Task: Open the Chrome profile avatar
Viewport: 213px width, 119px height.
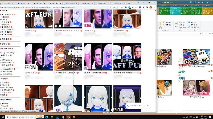Action: pos(150,7)
